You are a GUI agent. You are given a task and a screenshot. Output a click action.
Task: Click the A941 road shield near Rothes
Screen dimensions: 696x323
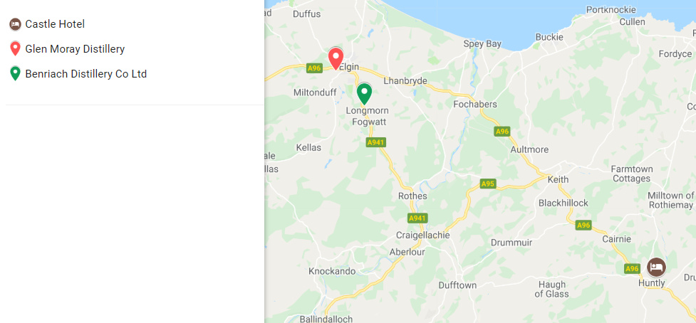417,218
